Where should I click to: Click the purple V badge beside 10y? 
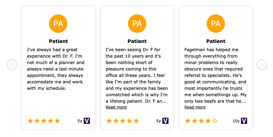244,121
